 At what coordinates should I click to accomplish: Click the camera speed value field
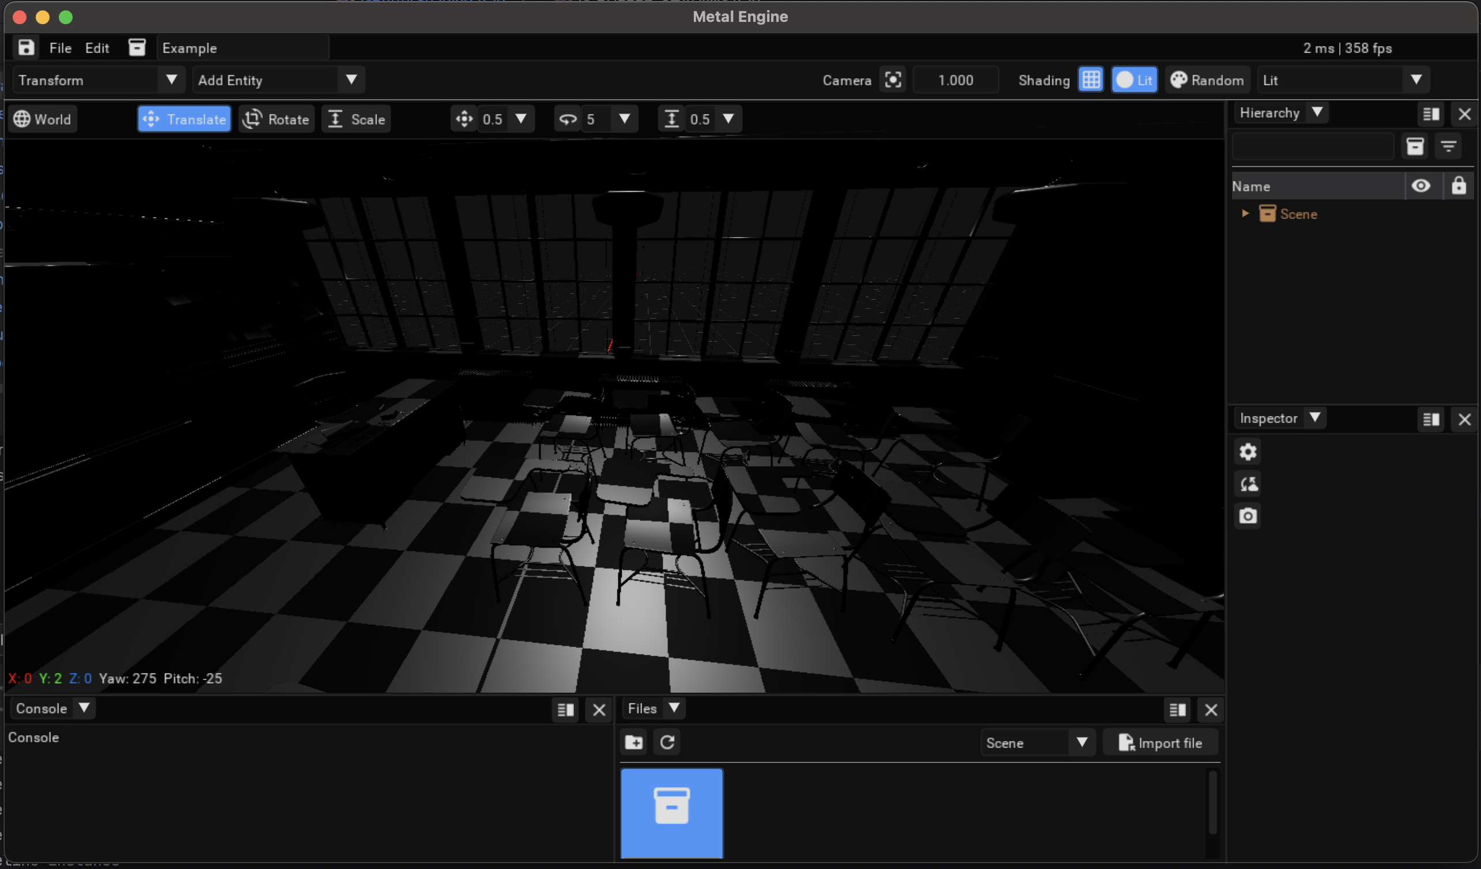click(955, 80)
